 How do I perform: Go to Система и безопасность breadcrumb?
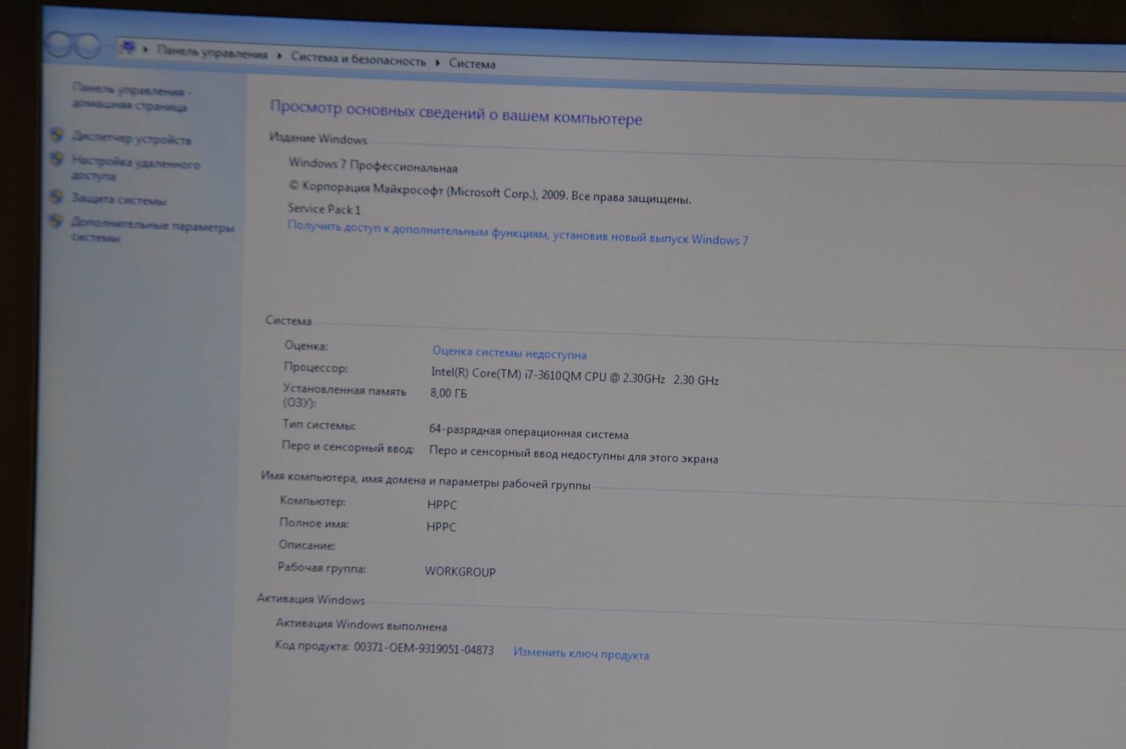point(358,60)
